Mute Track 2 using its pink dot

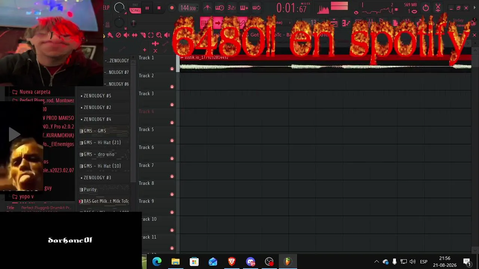(172, 87)
